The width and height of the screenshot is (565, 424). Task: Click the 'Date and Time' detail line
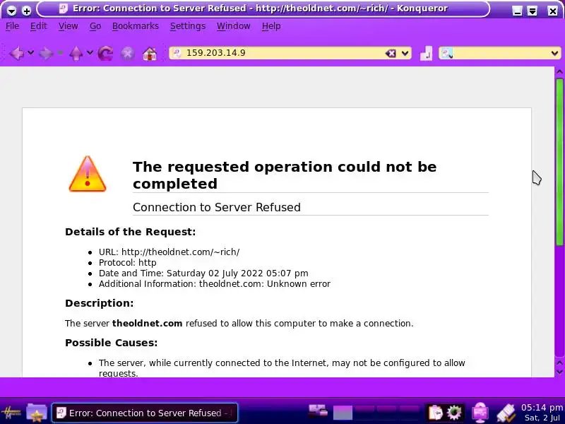[x=203, y=273]
